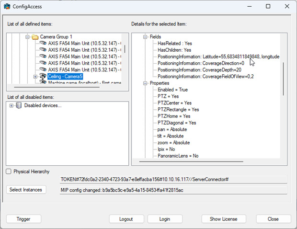Collapse the Properties section

point(145,83)
